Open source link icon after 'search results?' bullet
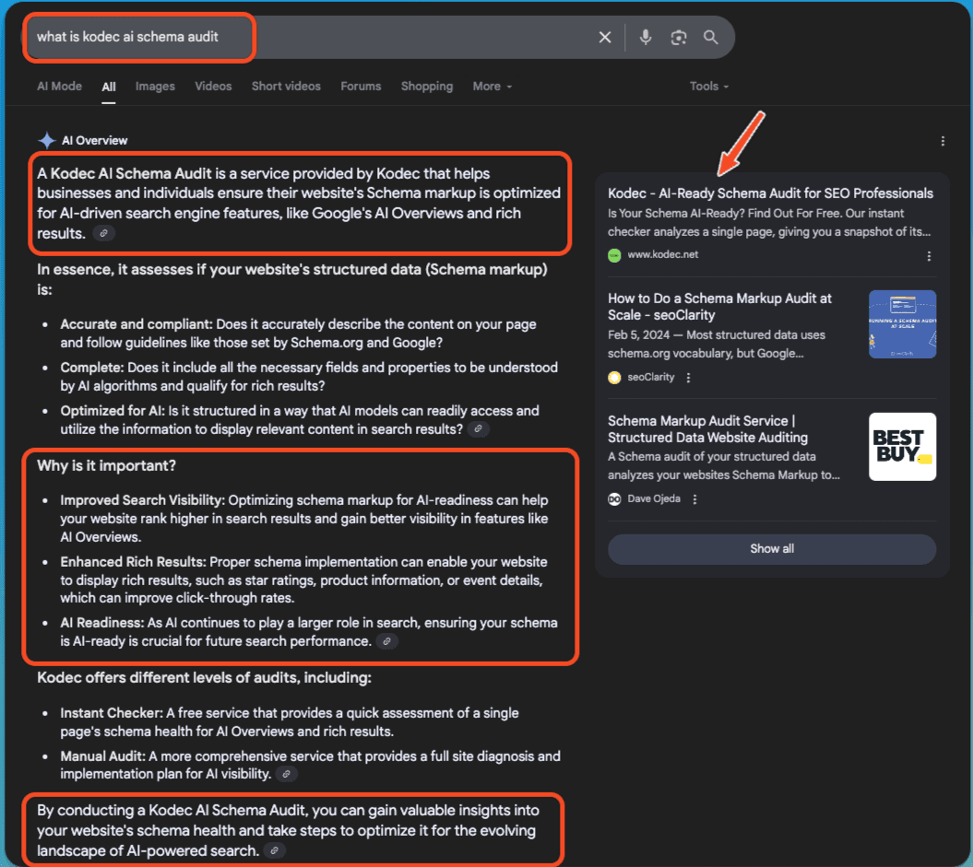 coord(478,428)
